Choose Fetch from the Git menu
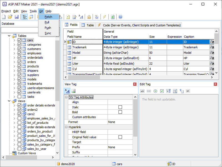 coord(49,17)
